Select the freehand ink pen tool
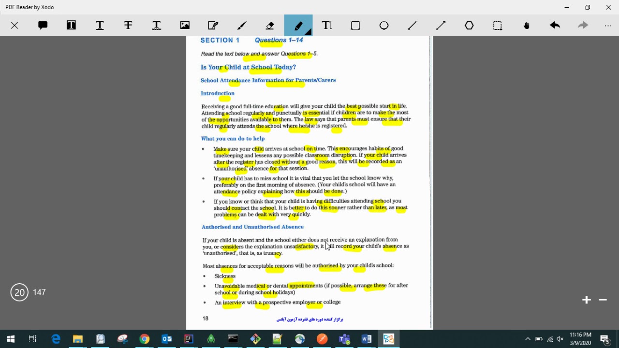The image size is (619, 348). coord(242,26)
